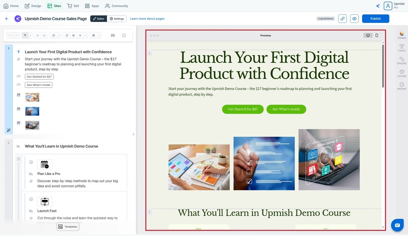Select the text block T tool
Image resolution: width=408 pixels, height=236 pixels.
tap(25, 35)
